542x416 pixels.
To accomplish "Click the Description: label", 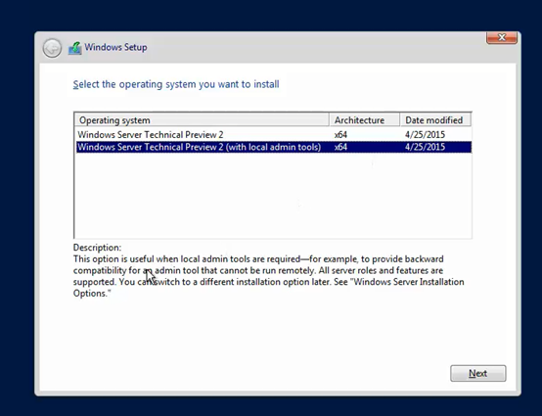I will coord(97,248).
